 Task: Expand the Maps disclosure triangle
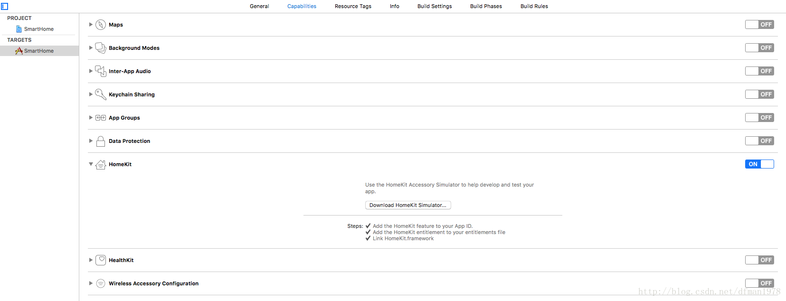[91, 25]
